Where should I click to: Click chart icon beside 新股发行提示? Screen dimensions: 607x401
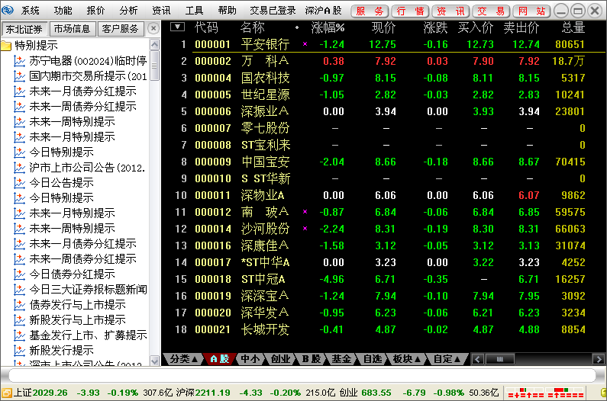[x=21, y=351]
